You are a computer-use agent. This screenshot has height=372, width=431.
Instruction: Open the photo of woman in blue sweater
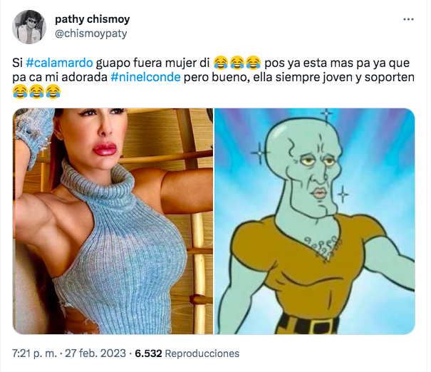pyautogui.click(x=113, y=222)
